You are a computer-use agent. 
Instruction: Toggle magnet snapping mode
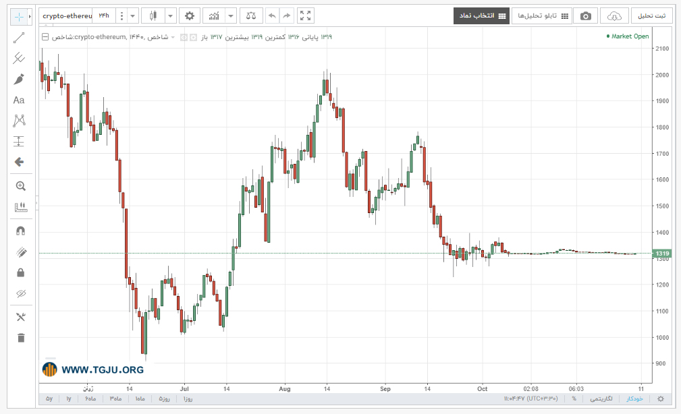click(20, 231)
